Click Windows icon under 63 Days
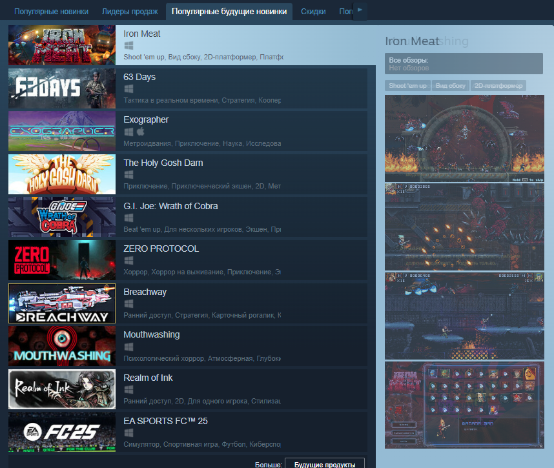The height and width of the screenshot is (468, 554). point(128,89)
